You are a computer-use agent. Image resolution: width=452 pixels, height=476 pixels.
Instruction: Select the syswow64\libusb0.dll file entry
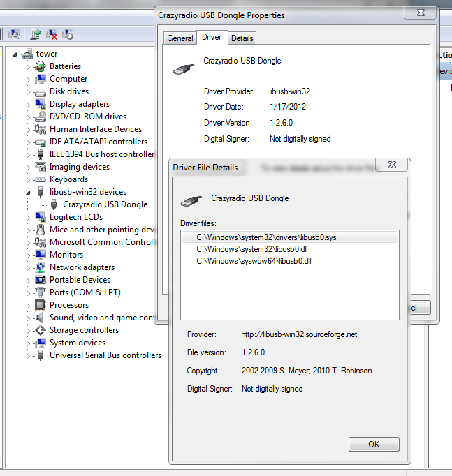coord(254,261)
